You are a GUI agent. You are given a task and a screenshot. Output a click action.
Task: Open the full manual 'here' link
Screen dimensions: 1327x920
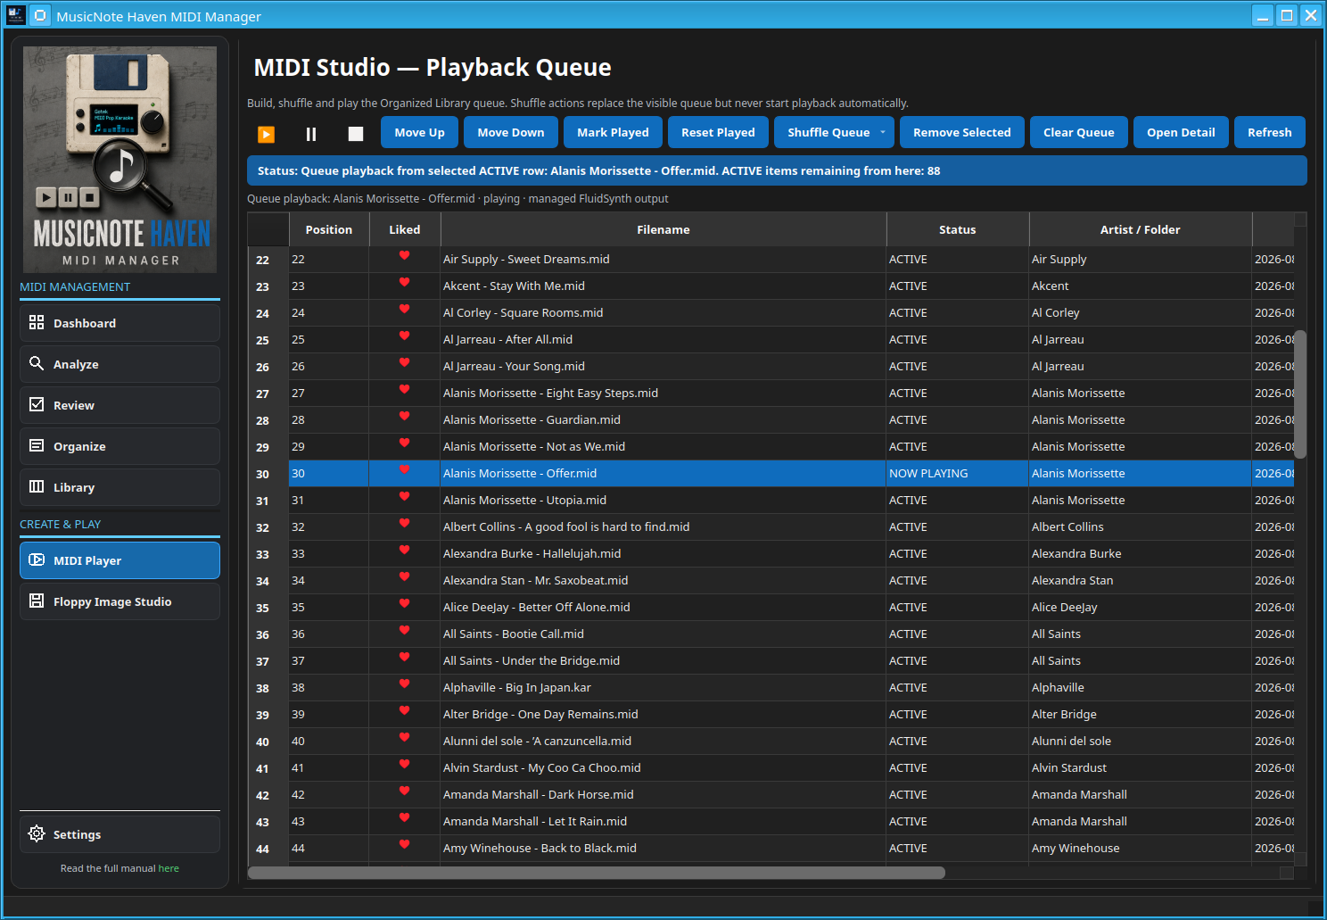(x=169, y=868)
